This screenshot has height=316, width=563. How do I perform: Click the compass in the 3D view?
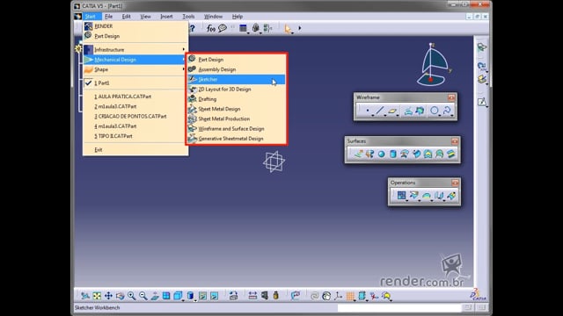point(434,64)
